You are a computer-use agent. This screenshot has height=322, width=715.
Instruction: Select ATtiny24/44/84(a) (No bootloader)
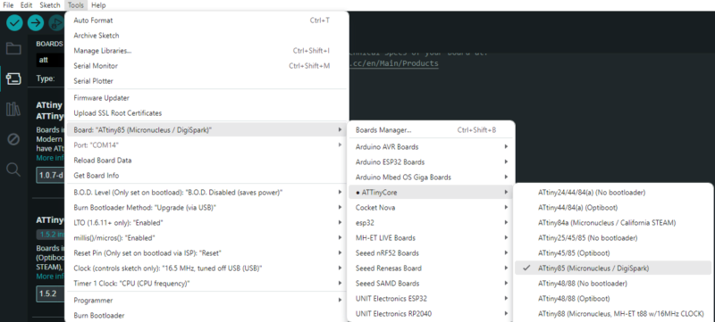click(613, 193)
